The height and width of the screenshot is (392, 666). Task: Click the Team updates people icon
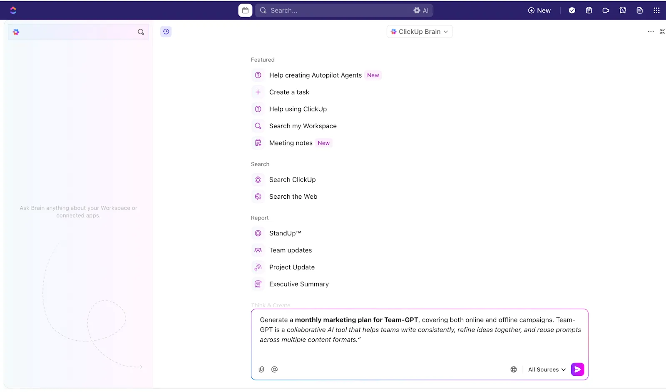[258, 250]
